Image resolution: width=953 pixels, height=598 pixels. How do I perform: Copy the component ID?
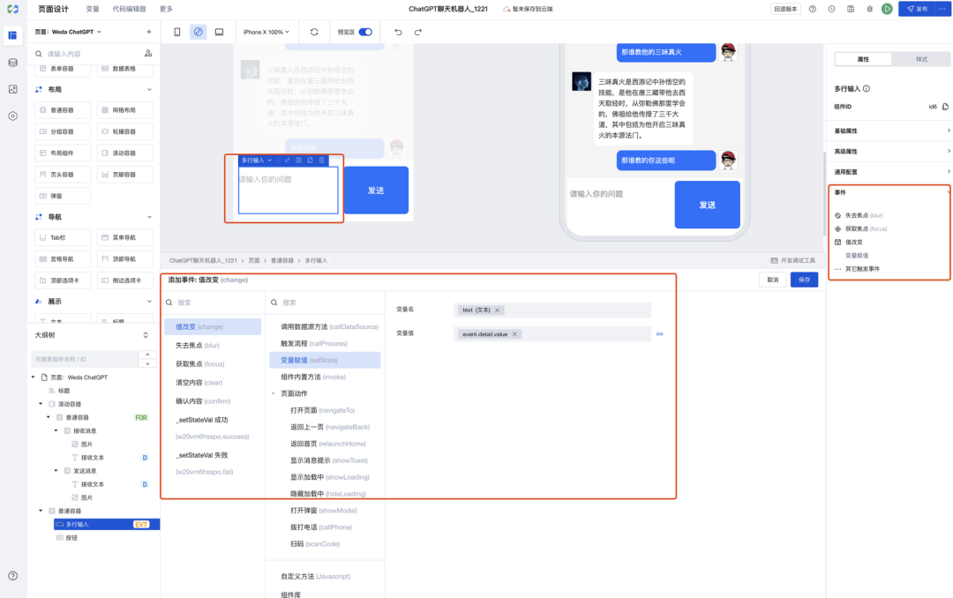945,107
